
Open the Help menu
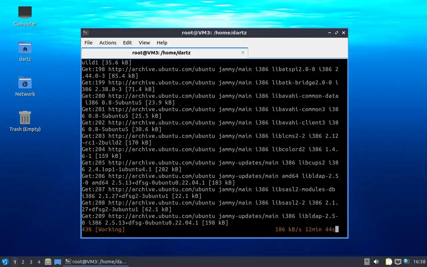(x=162, y=43)
